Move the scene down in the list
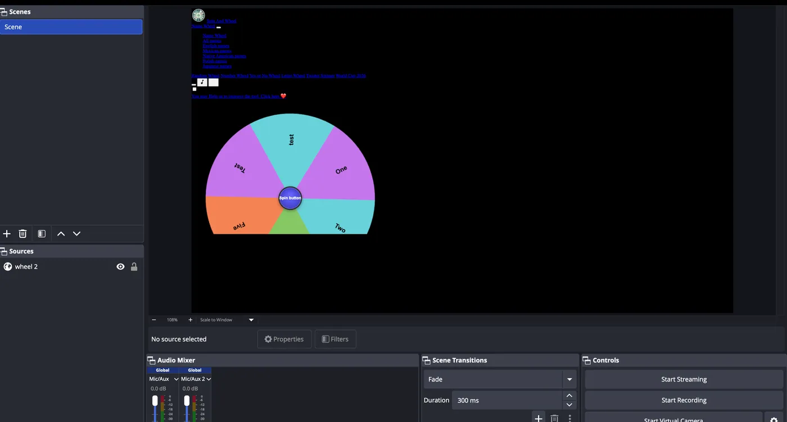Image resolution: width=787 pixels, height=422 pixels. point(77,234)
